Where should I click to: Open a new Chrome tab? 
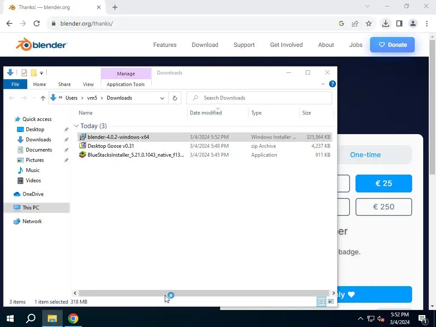click(115, 7)
